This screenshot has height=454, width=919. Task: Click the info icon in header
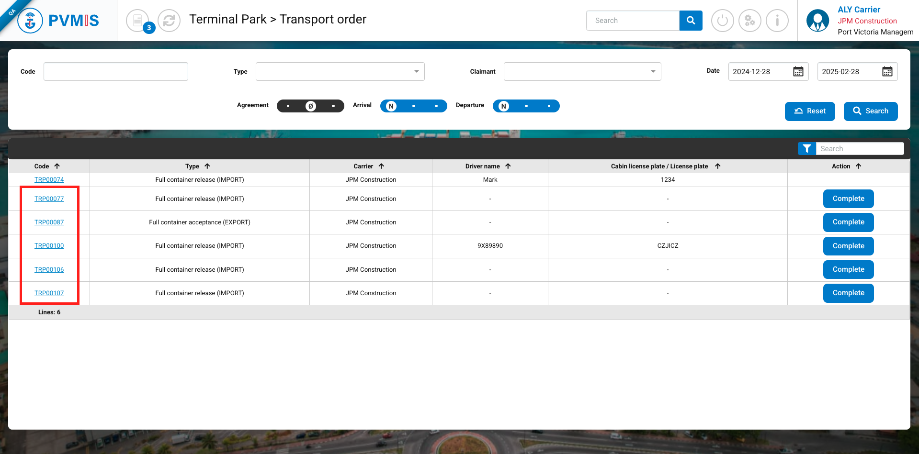(777, 21)
